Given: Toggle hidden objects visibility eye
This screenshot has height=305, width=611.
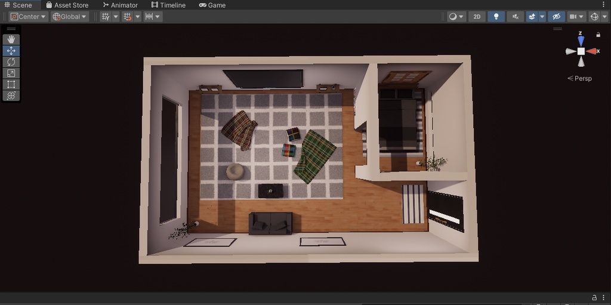Looking at the screenshot, I should [557, 17].
